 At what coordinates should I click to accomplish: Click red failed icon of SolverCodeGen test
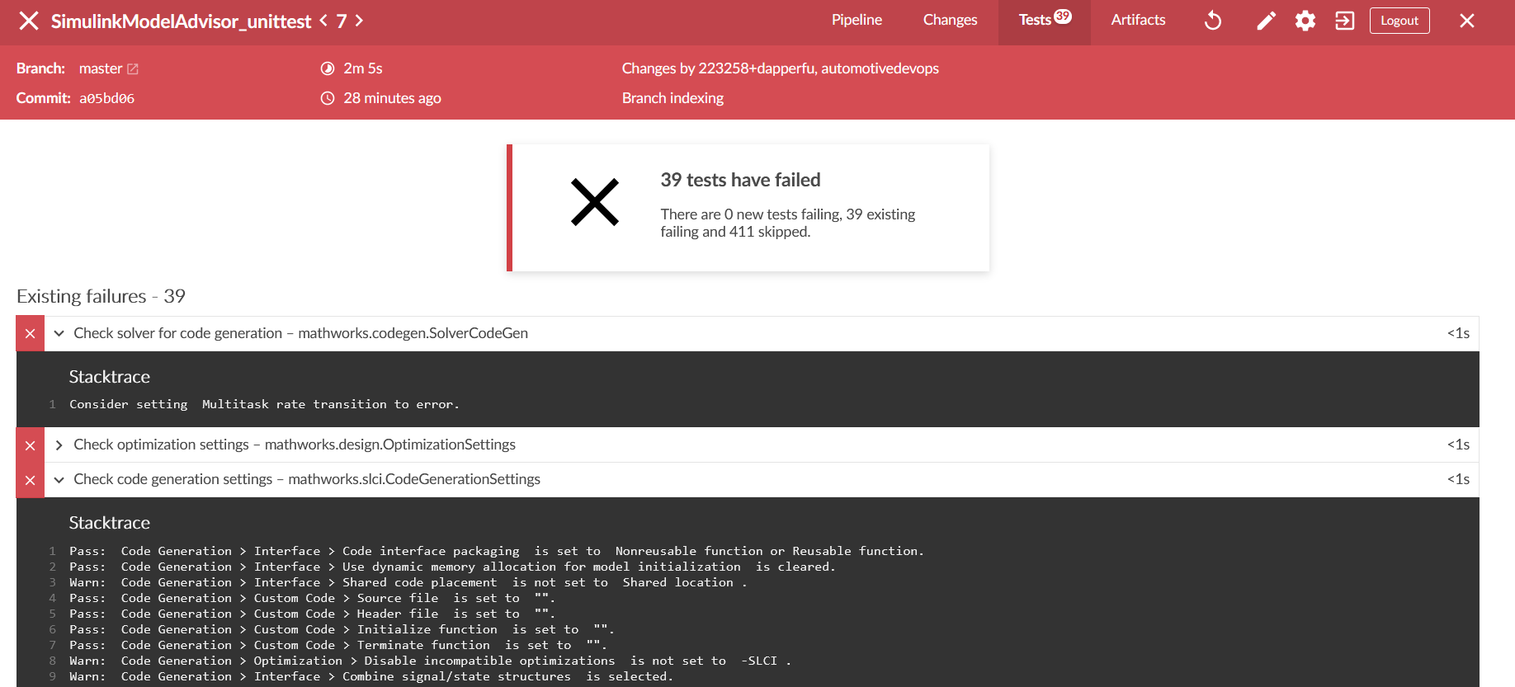[30, 333]
